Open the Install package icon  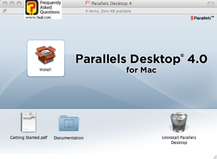(x=45, y=55)
